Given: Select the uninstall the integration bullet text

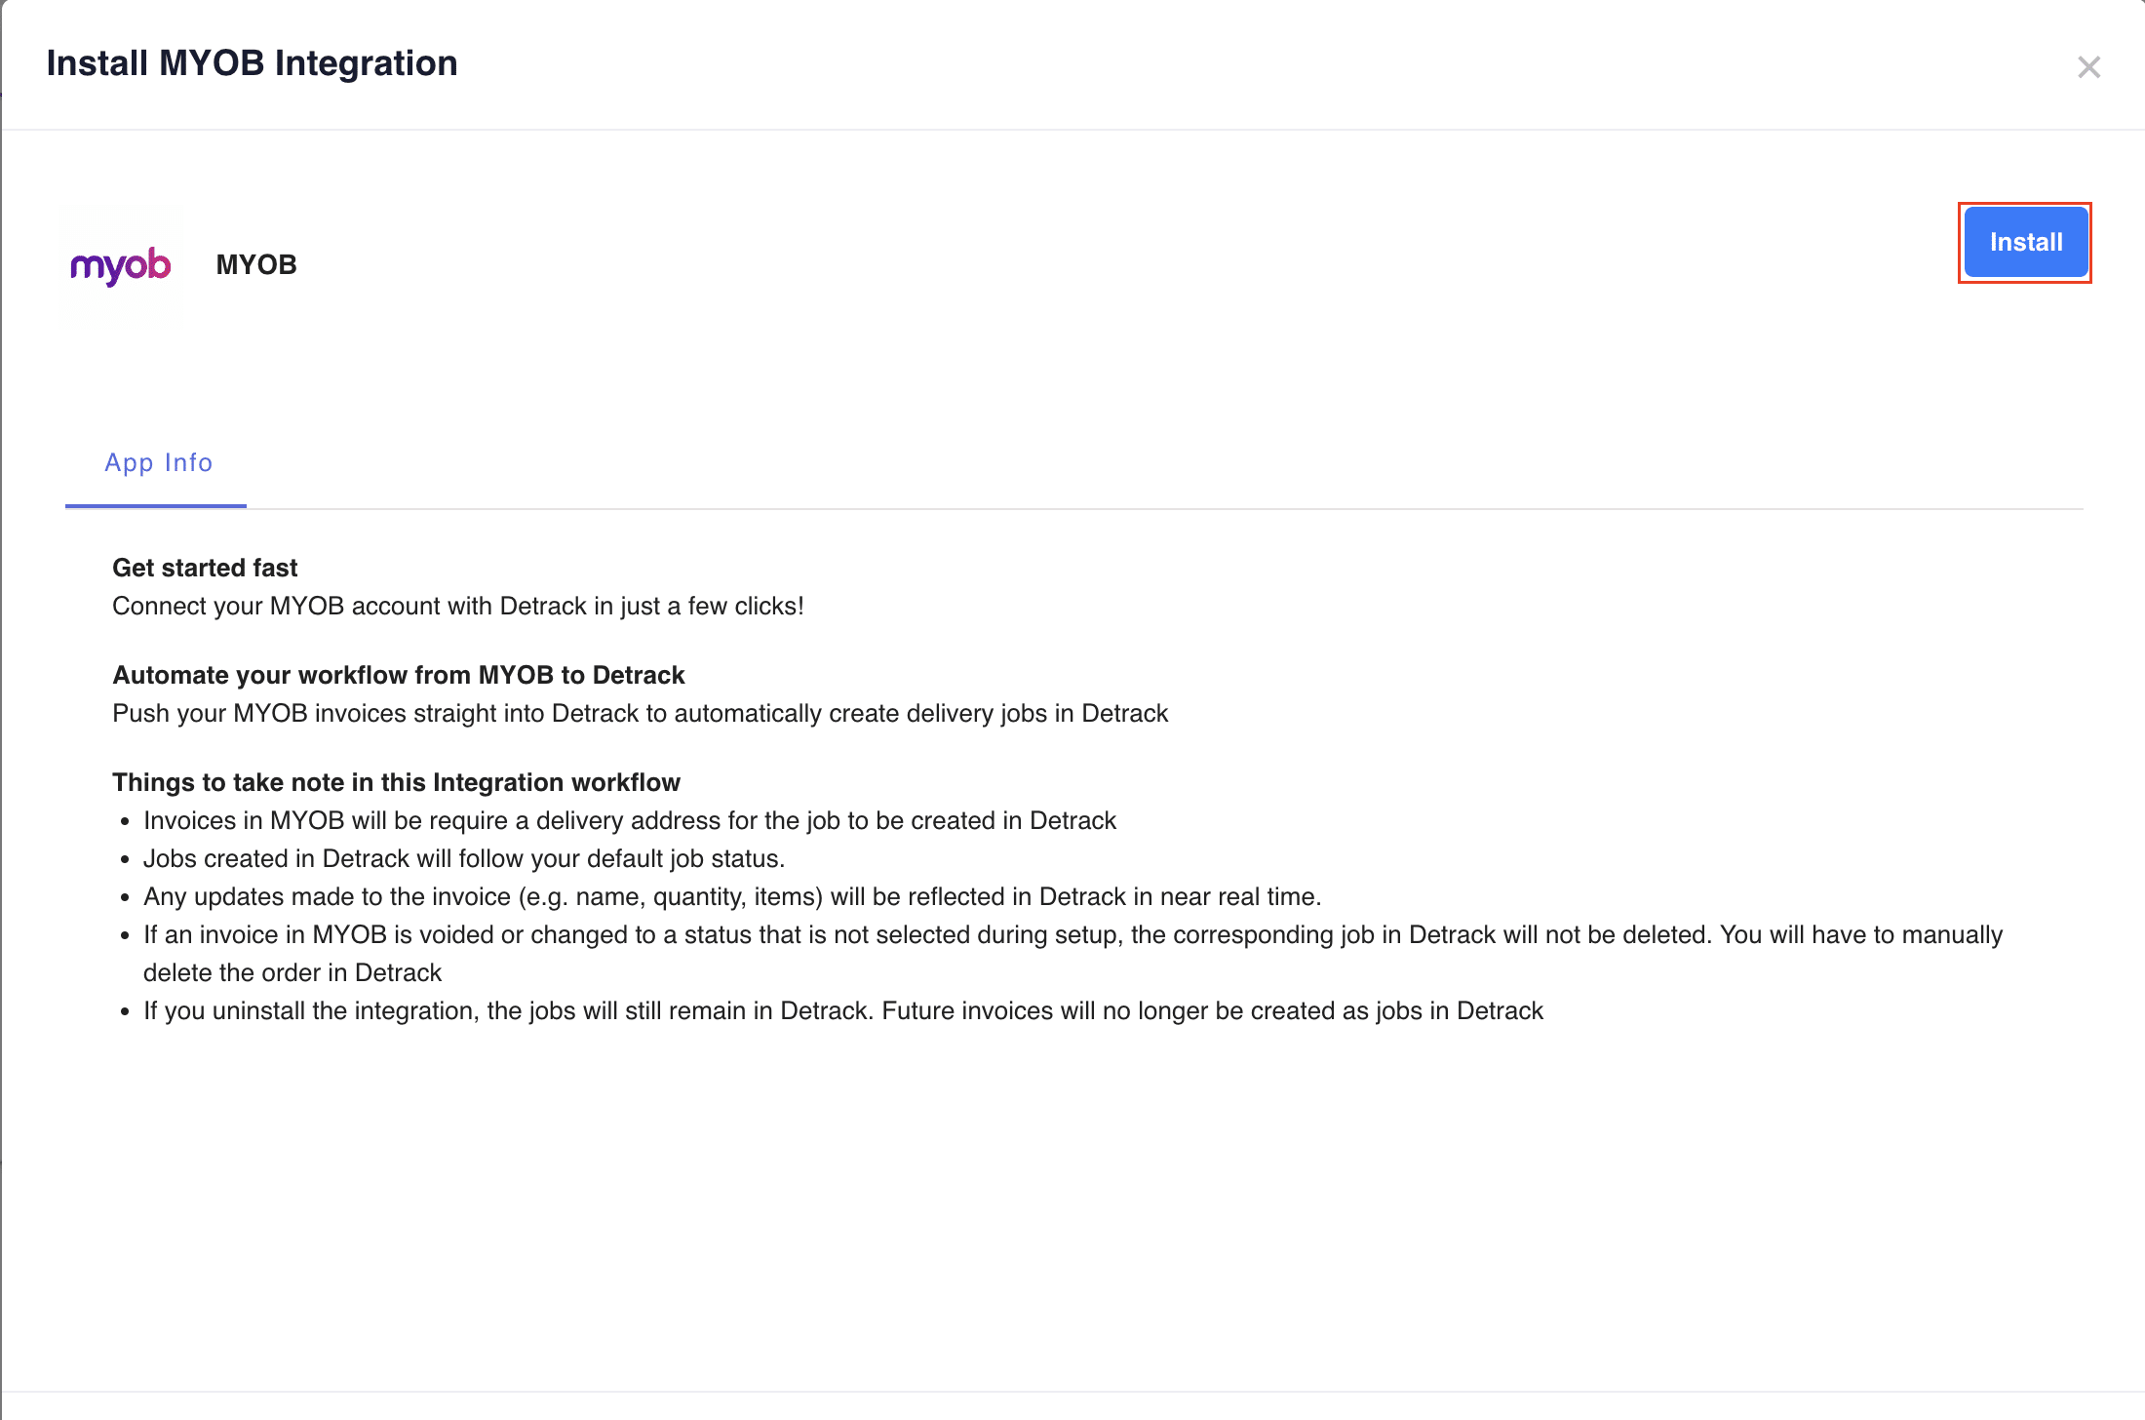Looking at the screenshot, I should 843,1010.
